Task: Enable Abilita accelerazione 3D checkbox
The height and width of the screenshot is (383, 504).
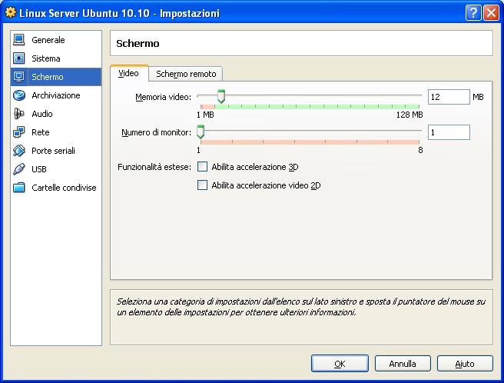Action: coord(203,167)
